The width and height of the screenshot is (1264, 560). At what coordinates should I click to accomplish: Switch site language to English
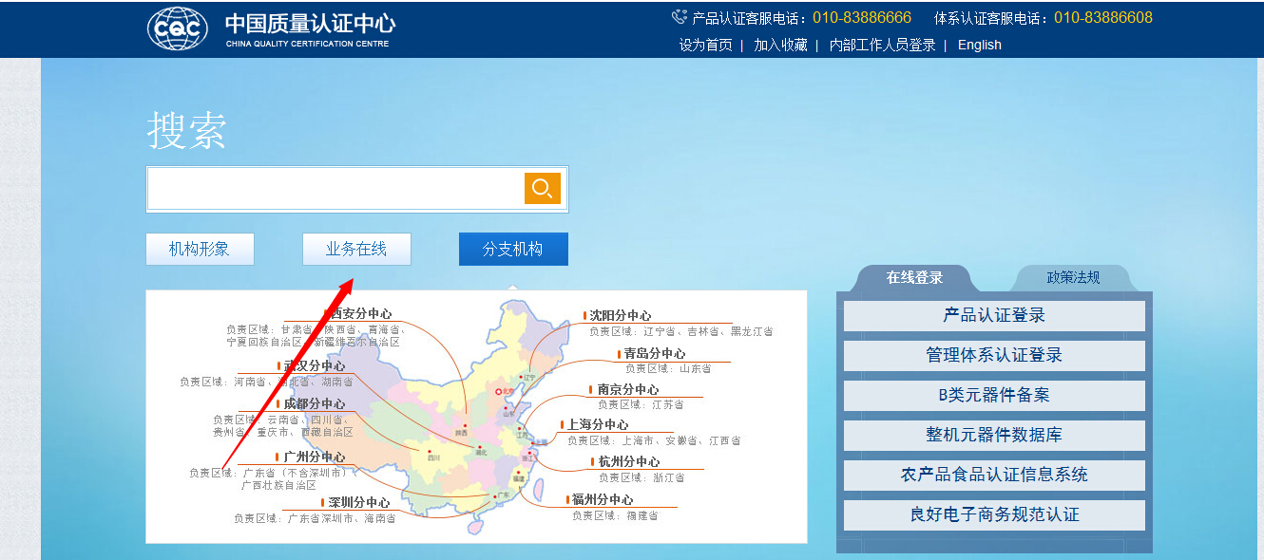[x=977, y=45]
